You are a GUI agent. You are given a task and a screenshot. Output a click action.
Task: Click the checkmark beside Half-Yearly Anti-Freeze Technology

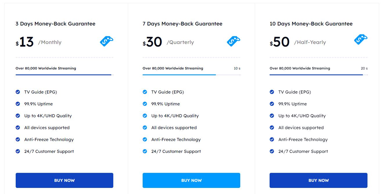(272, 139)
